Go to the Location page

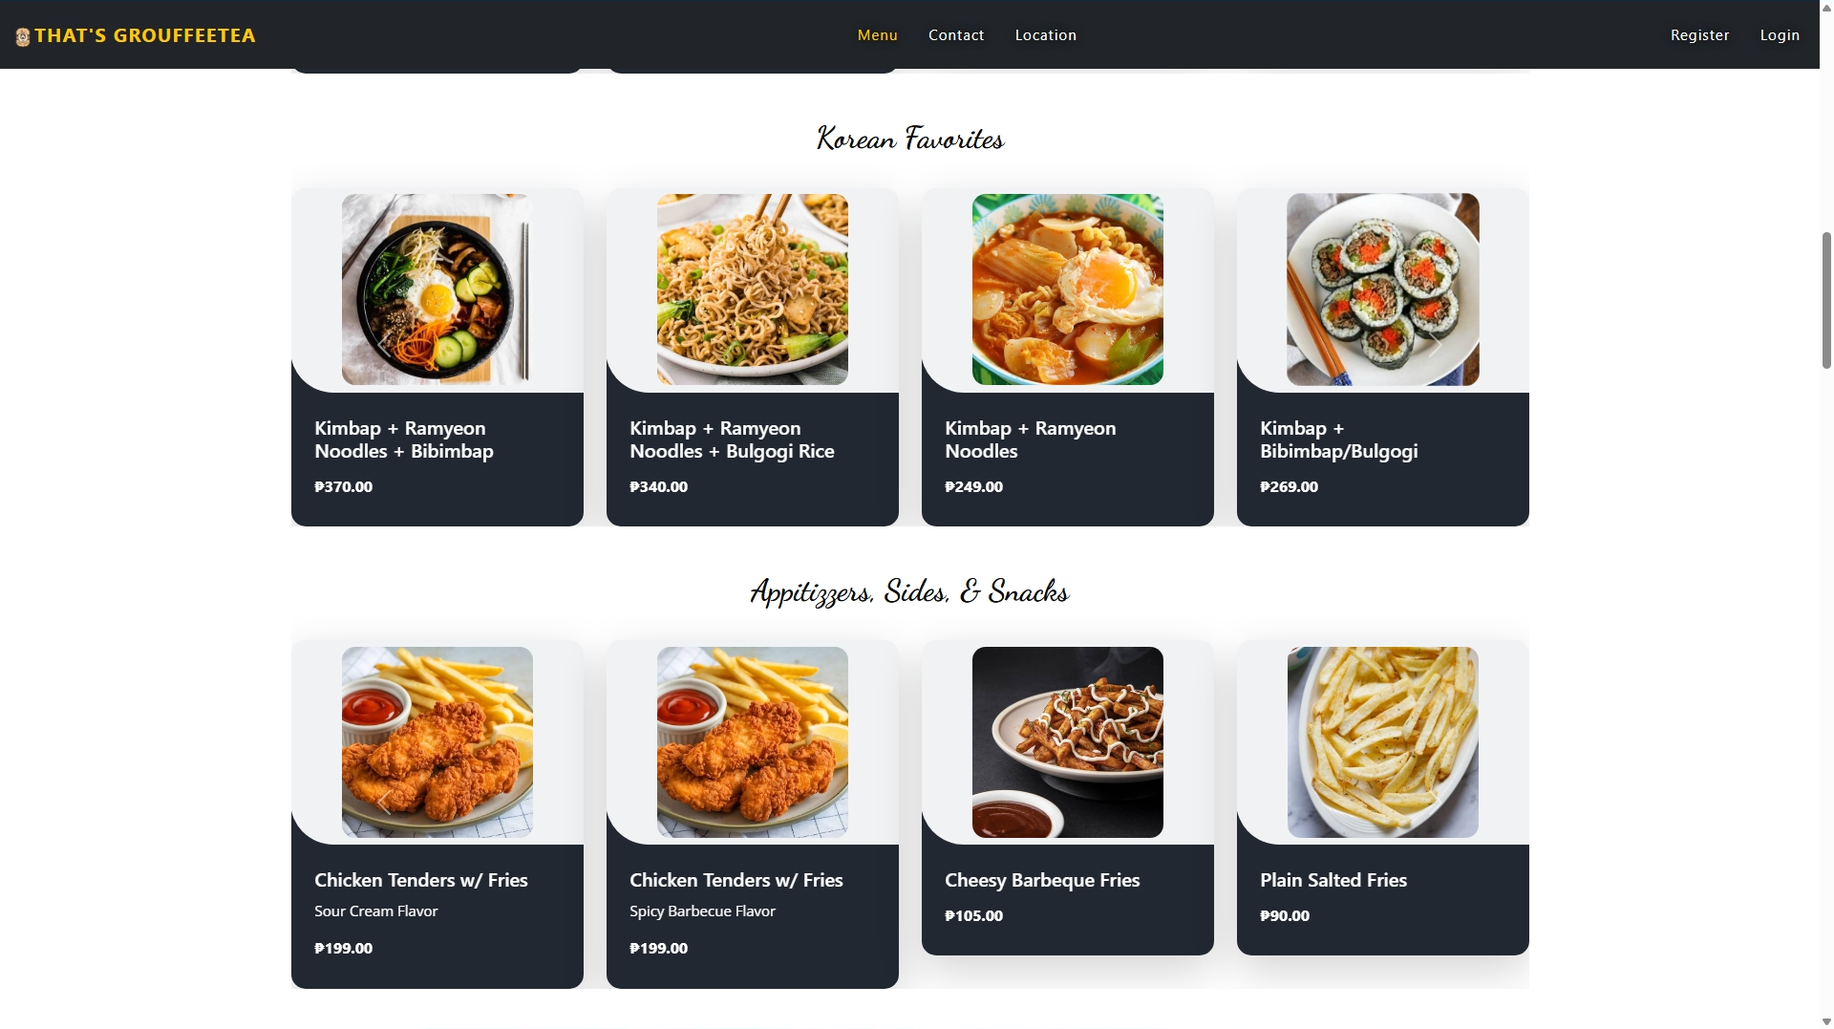coord(1046,35)
